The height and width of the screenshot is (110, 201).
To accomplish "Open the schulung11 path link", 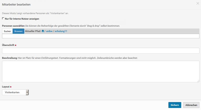I will coord(61,31).
